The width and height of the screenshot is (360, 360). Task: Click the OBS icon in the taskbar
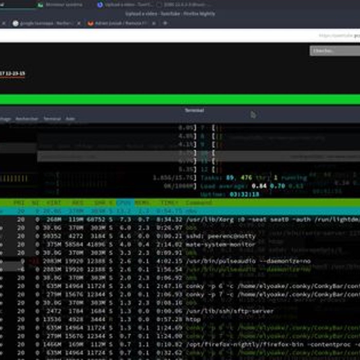coord(159,5)
